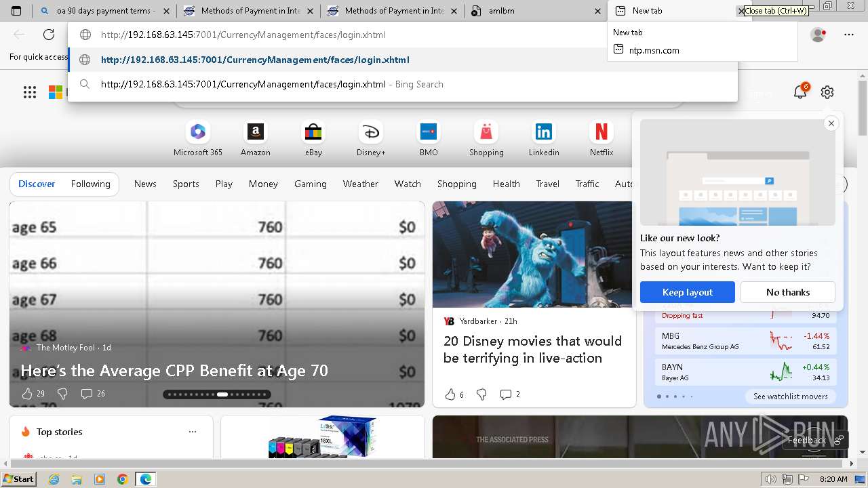Open the Microsoft 365 shortcut icon
Viewport: 868px width, 488px height.
198,131
